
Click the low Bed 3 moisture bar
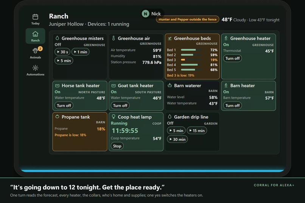tap(191, 60)
